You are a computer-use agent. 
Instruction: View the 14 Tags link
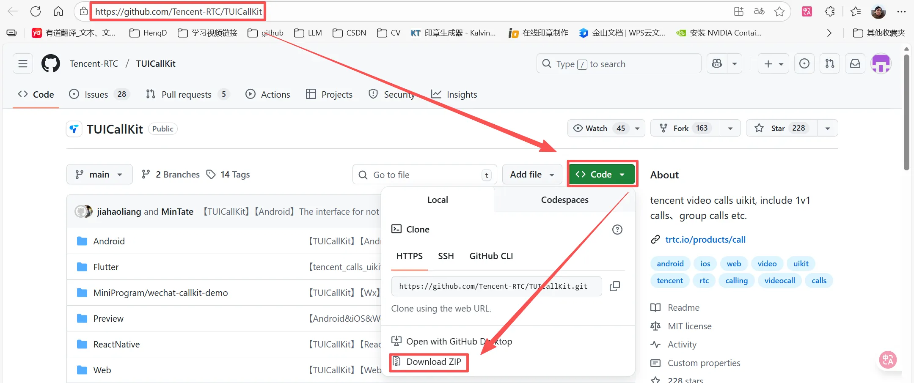point(228,174)
